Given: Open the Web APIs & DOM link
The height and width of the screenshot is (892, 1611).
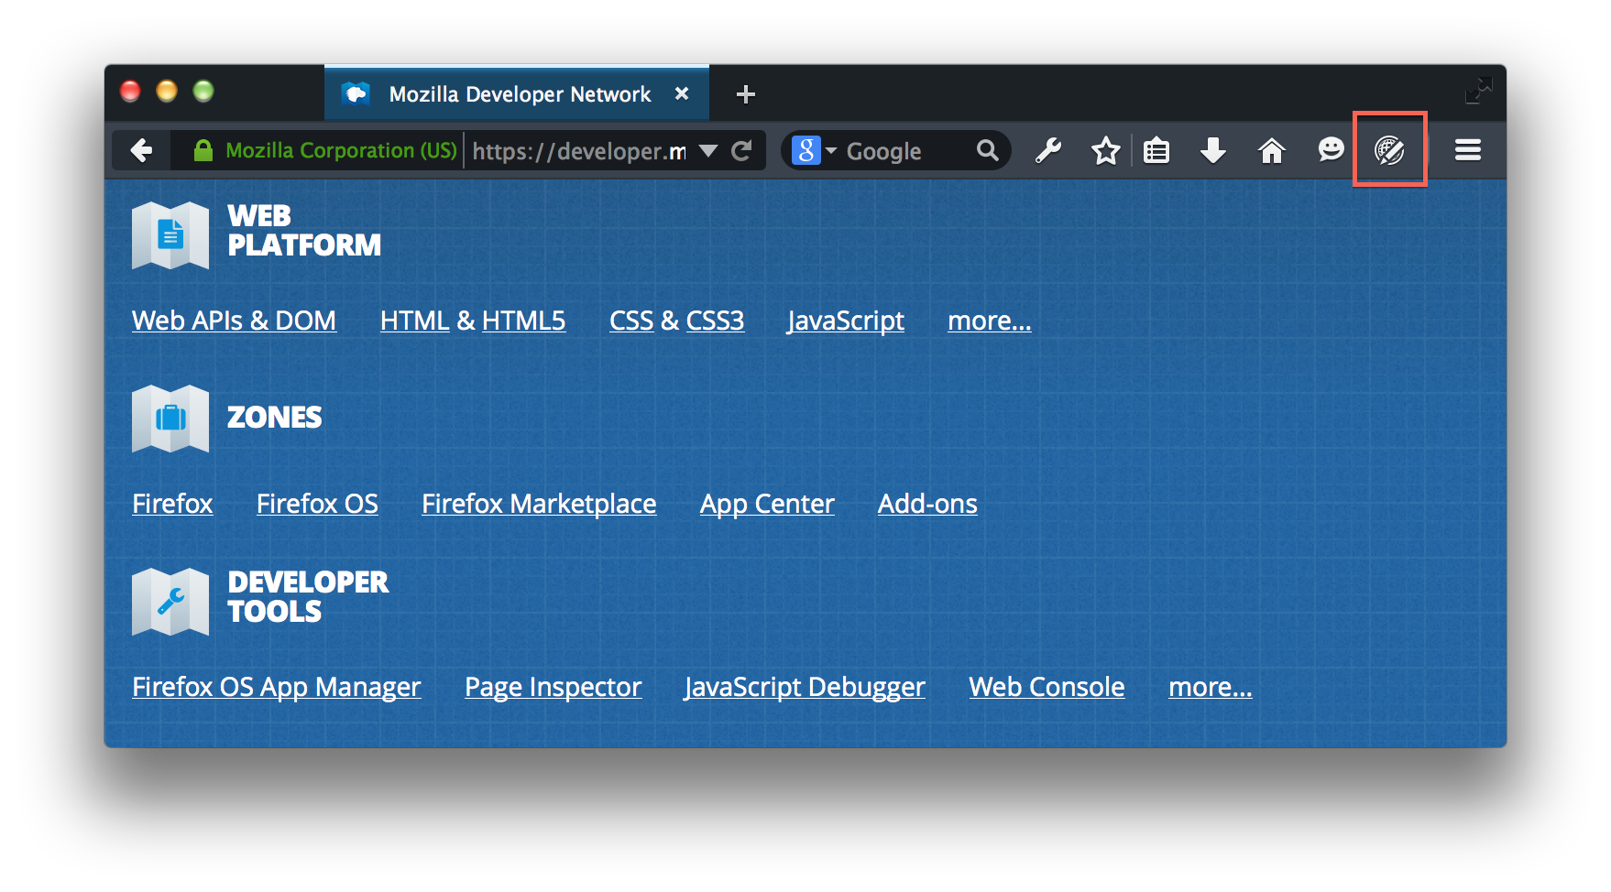Looking at the screenshot, I should [234, 321].
